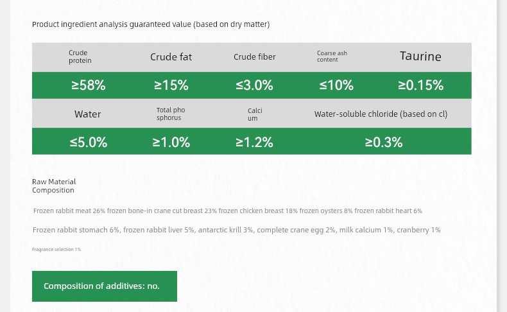
Task: Select the Total phosphorus header label
Action: click(171, 114)
